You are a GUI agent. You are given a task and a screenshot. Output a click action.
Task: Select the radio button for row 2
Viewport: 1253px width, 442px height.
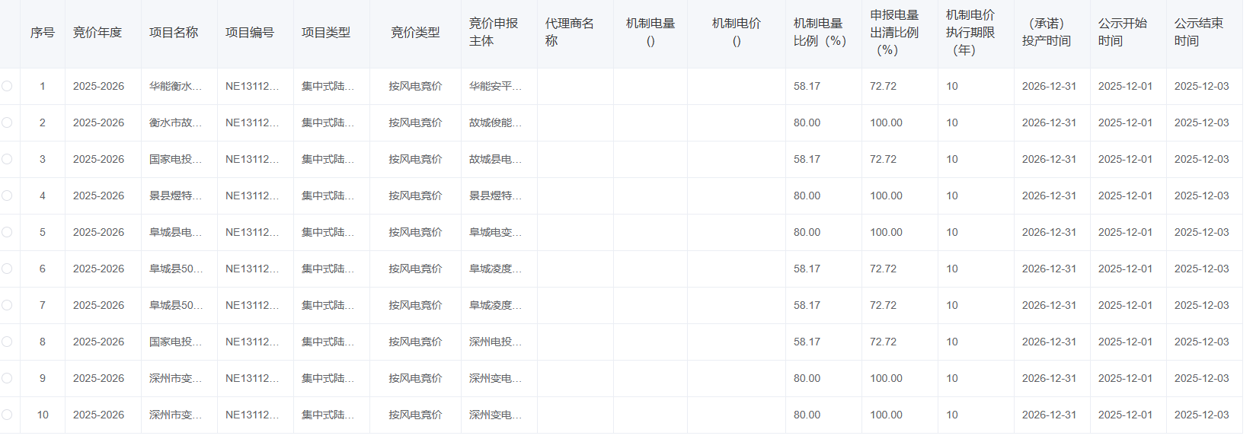[x=7, y=122]
